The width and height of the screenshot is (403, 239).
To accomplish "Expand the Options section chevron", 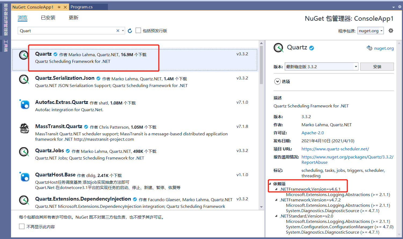I will click(277, 81).
